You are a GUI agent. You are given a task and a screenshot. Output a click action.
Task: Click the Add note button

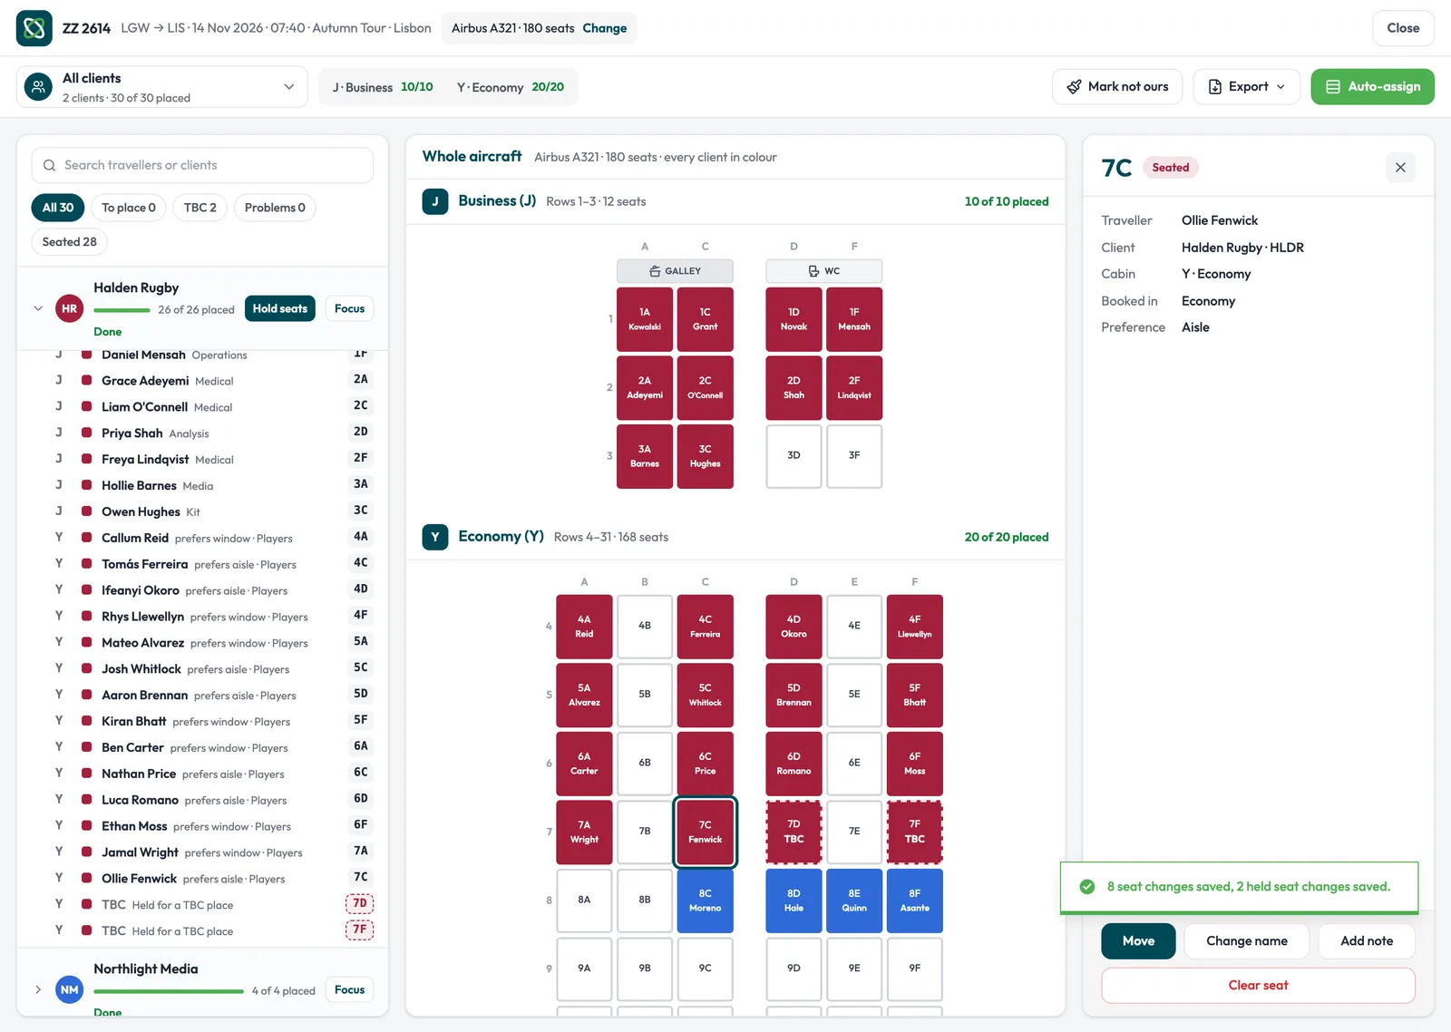1367,941
